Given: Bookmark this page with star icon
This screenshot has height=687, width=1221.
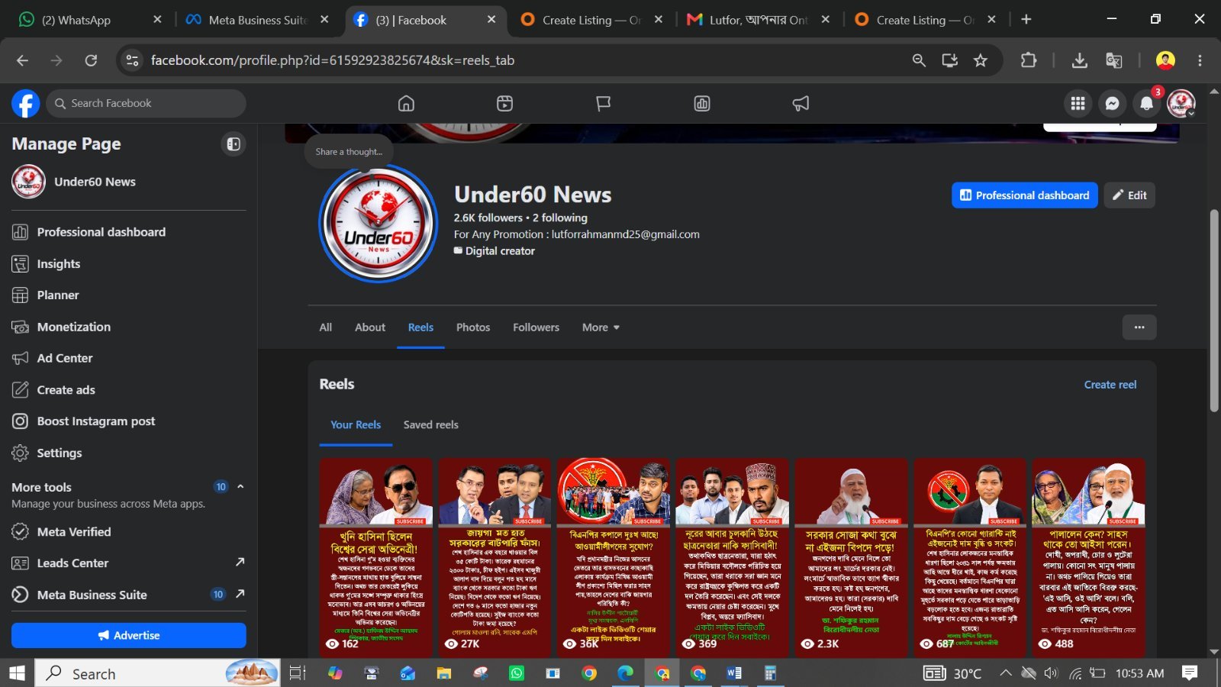Looking at the screenshot, I should pos(981,60).
